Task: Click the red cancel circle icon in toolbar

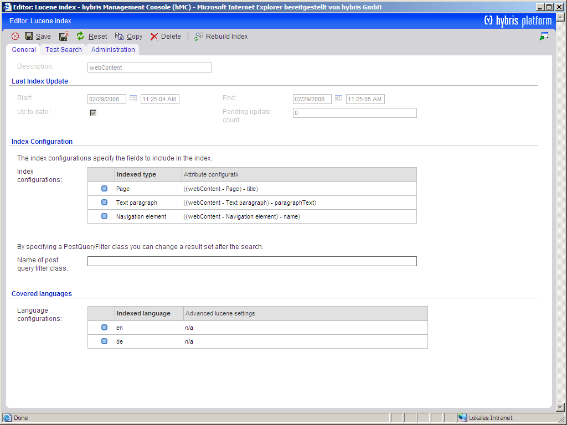Action: 15,36
